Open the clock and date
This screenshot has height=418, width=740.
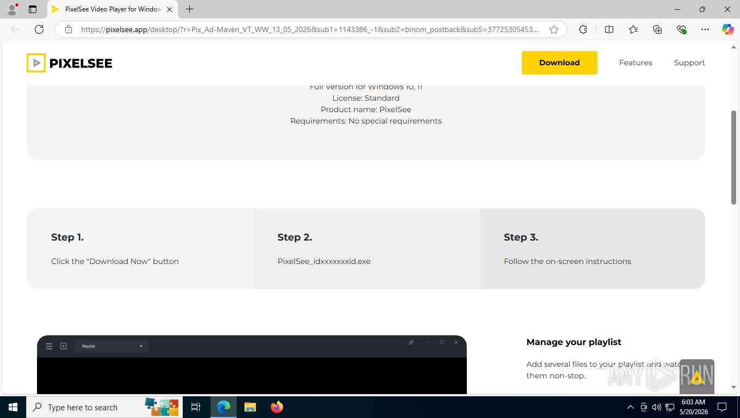point(693,407)
